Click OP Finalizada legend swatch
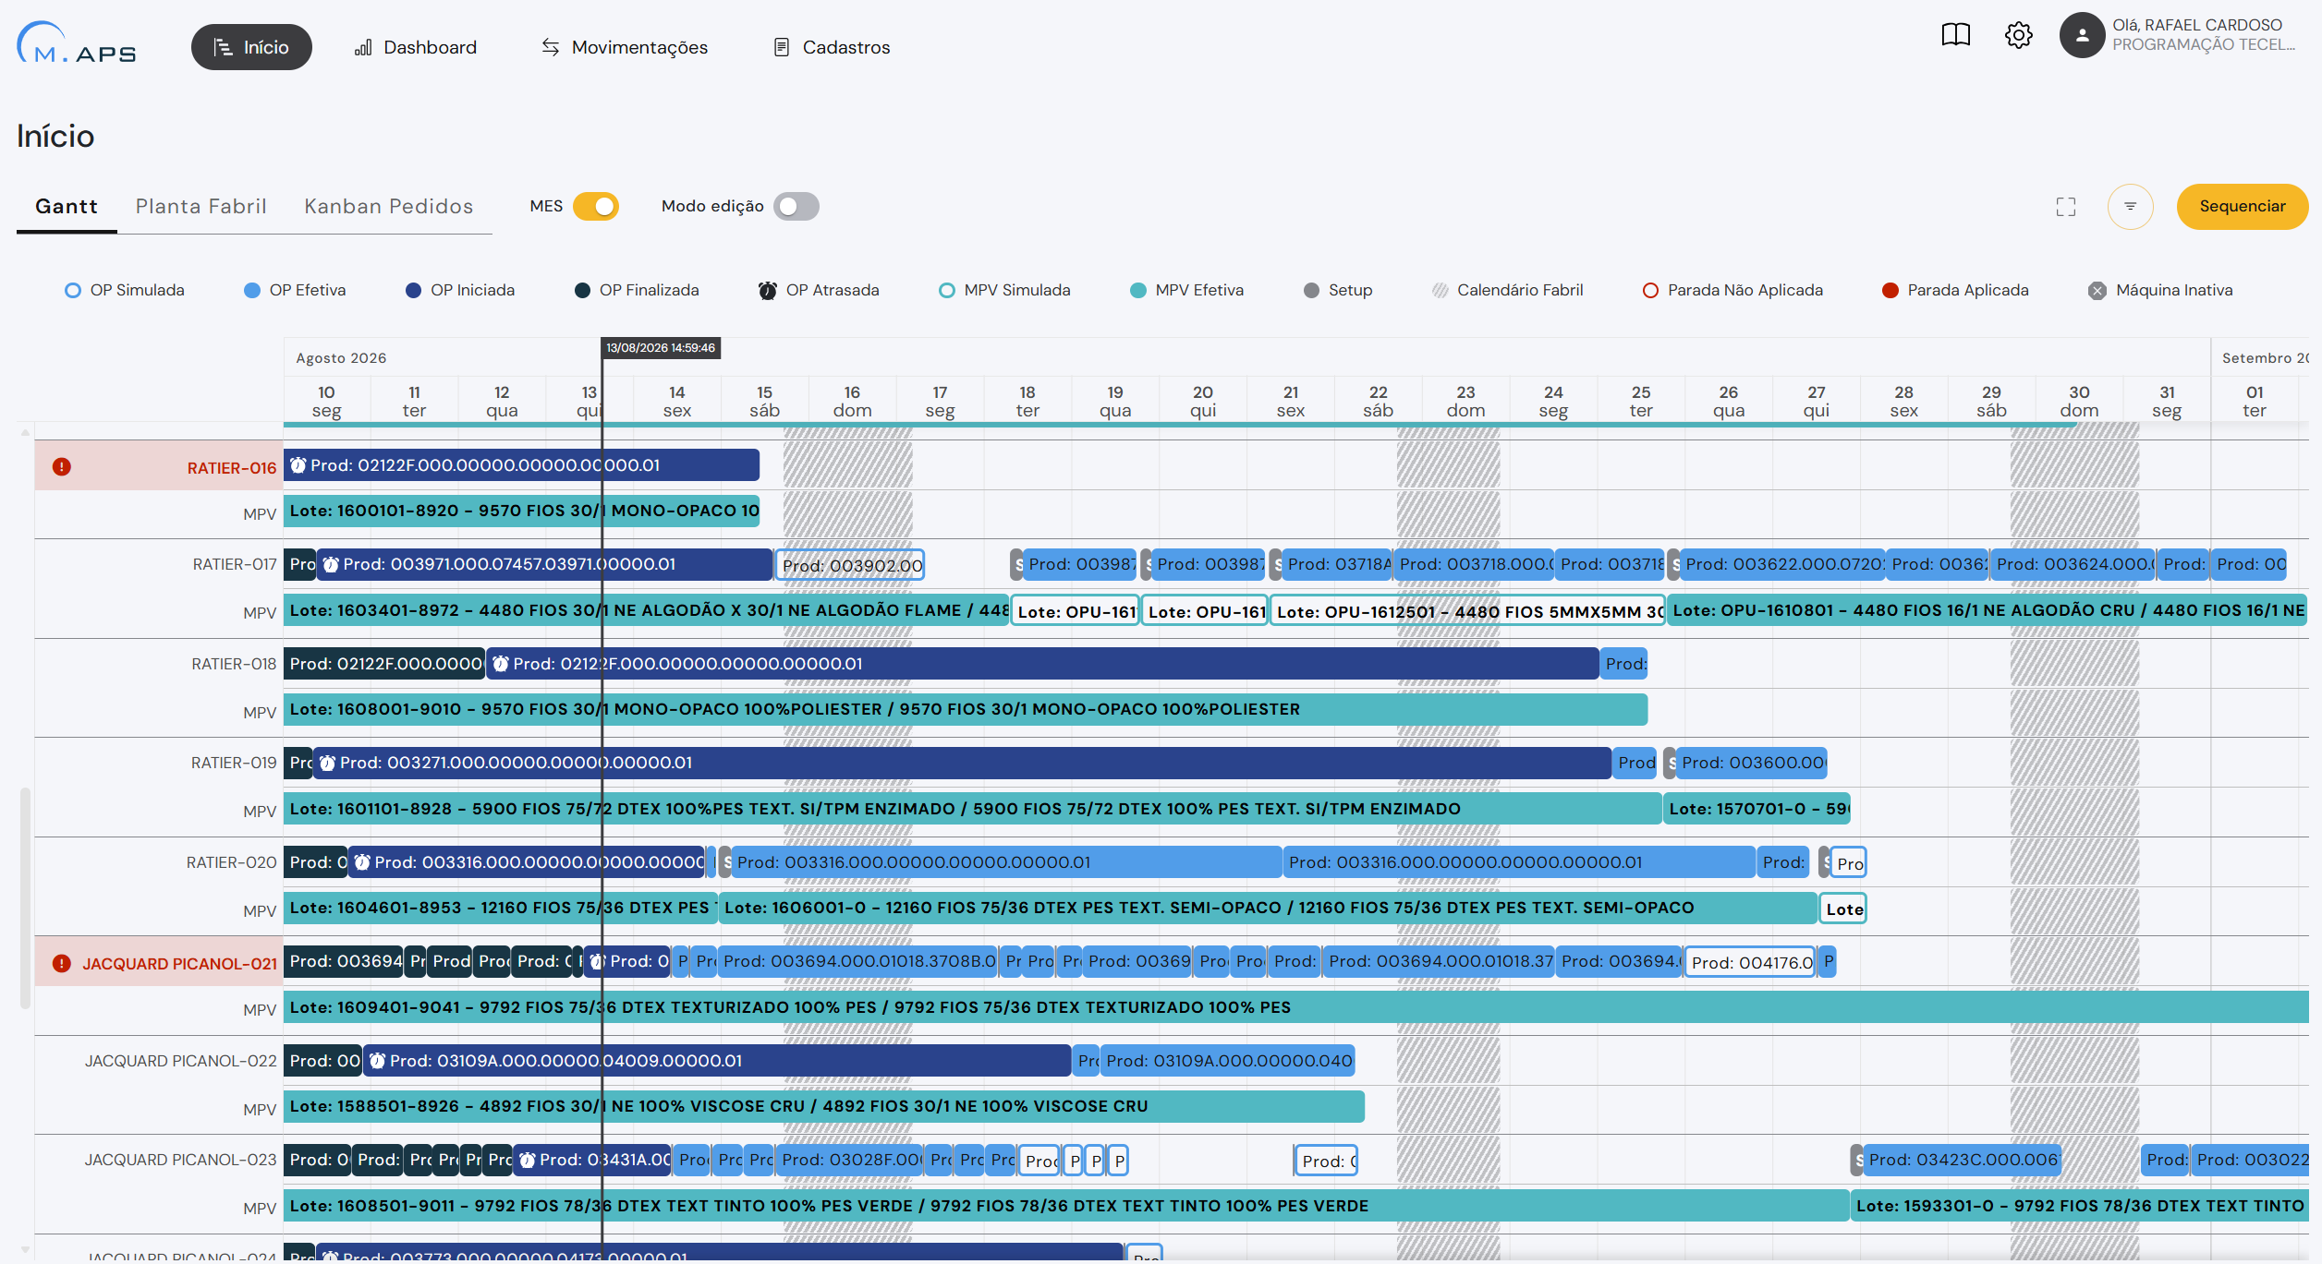The image size is (2322, 1264). 582,290
